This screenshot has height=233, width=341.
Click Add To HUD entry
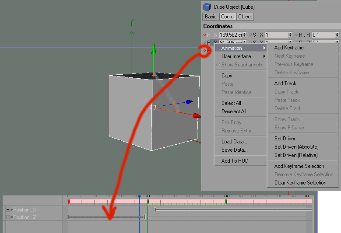(x=235, y=161)
